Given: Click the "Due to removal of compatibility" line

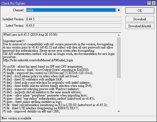Looking at the screenshot, I should coord(58,44).
